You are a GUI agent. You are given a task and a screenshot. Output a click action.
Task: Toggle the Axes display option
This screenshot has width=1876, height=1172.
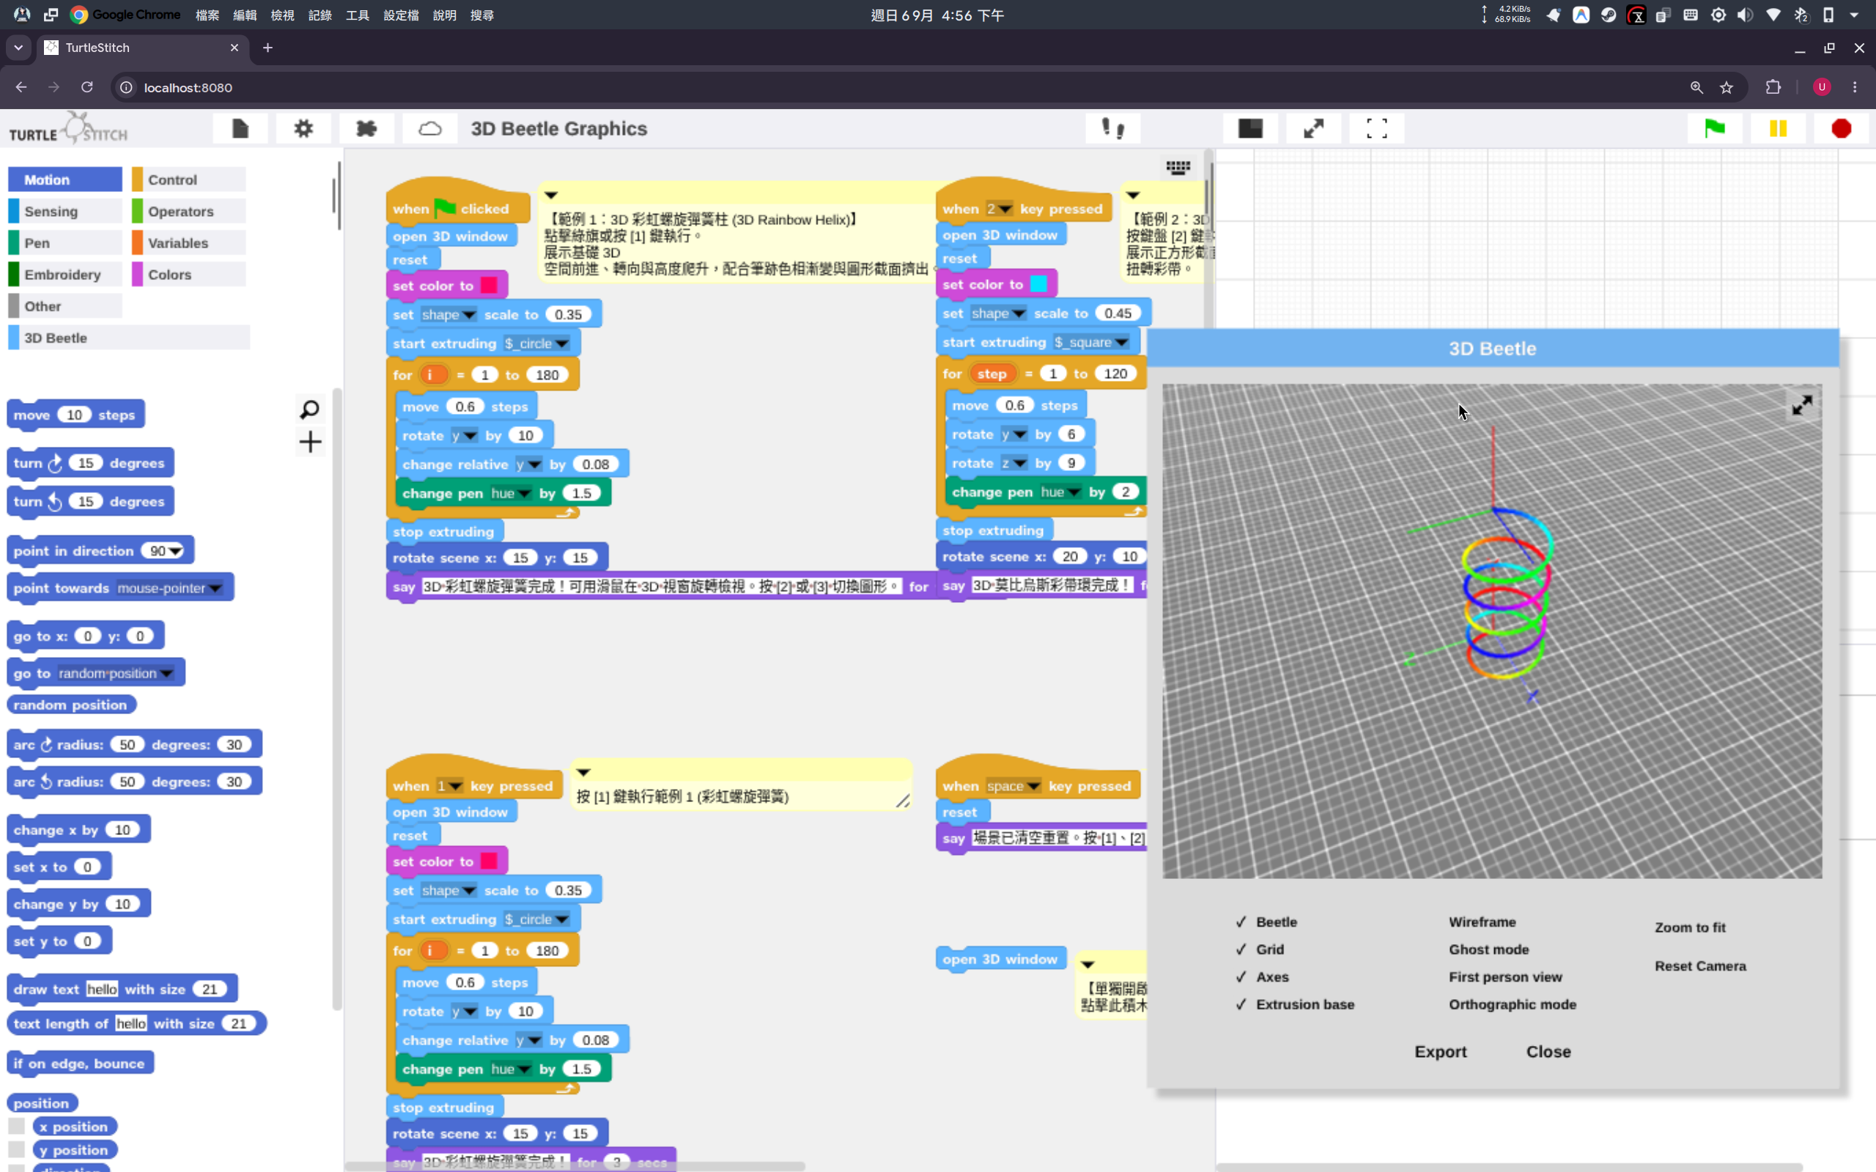1262,977
